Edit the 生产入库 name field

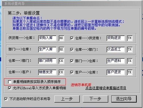tap(47, 50)
